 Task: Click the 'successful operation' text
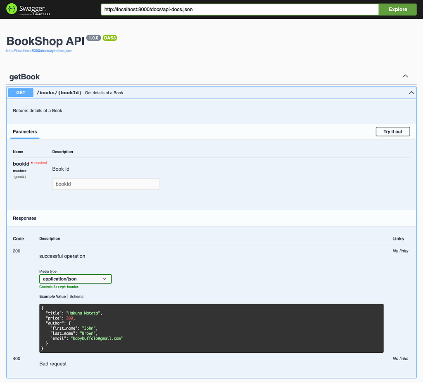pos(62,256)
